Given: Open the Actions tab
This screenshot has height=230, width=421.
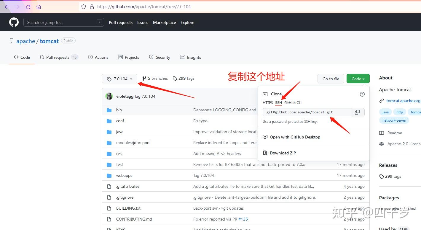Looking at the screenshot, I should pos(98,57).
